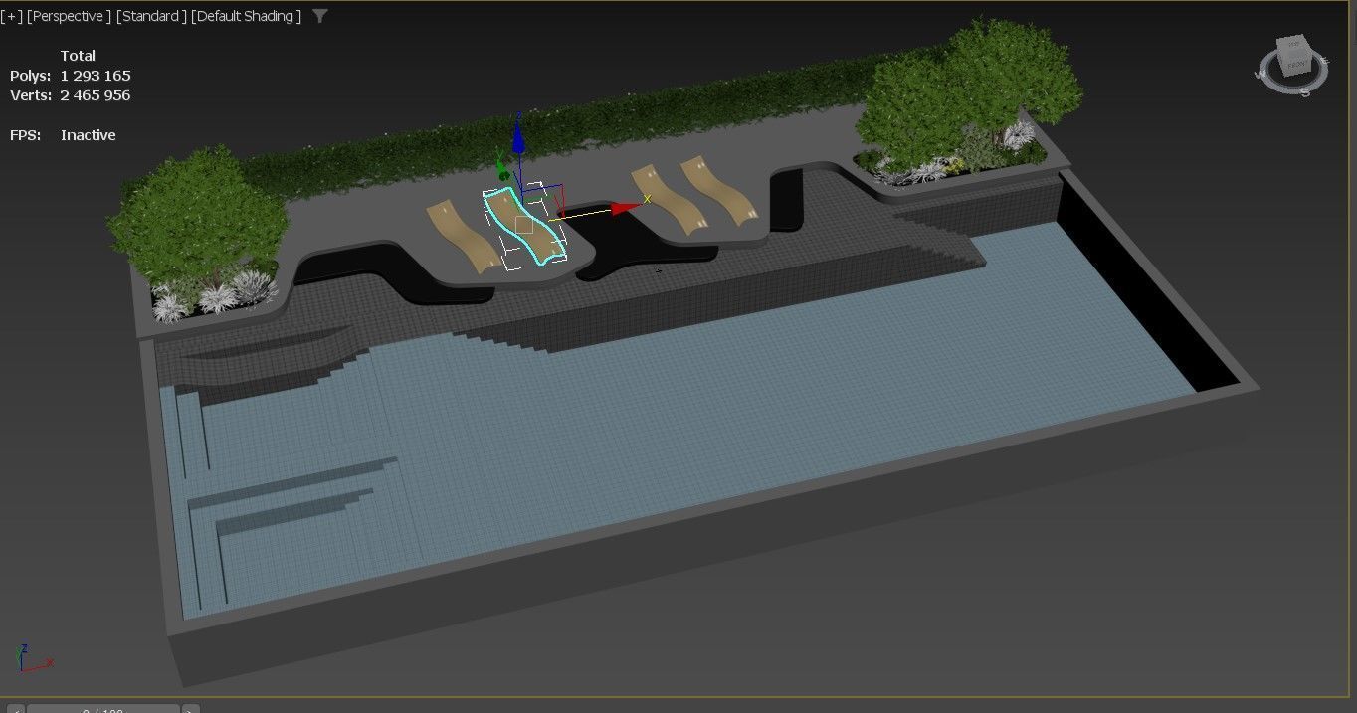Click the W compass letter on ViewCube ring
Image resolution: width=1357 pixels, height=713 pixels.
[1260, 73]
